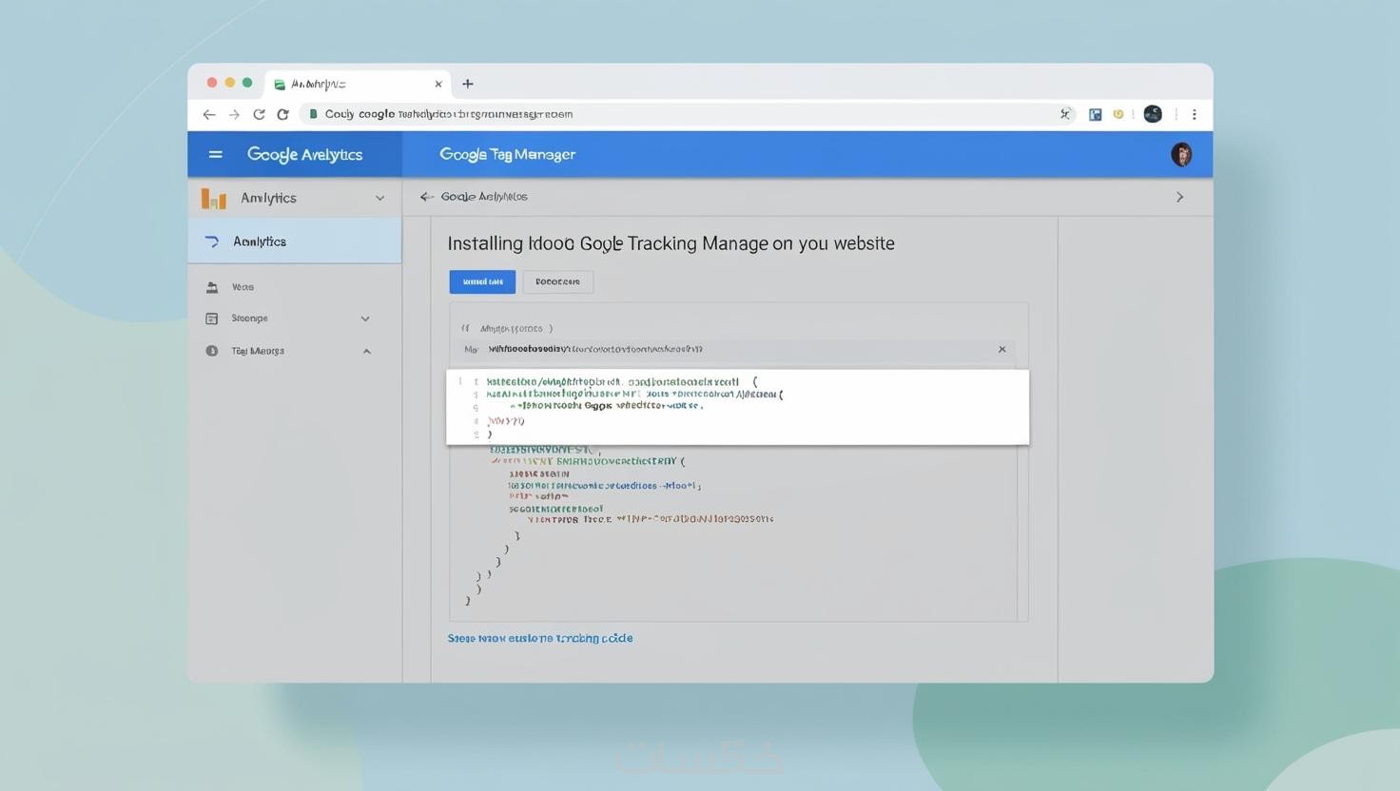Click the thin reload icon beside the forward arrow
The width and height of the screenshot is (1400, 791).
(x=259, y=114)
